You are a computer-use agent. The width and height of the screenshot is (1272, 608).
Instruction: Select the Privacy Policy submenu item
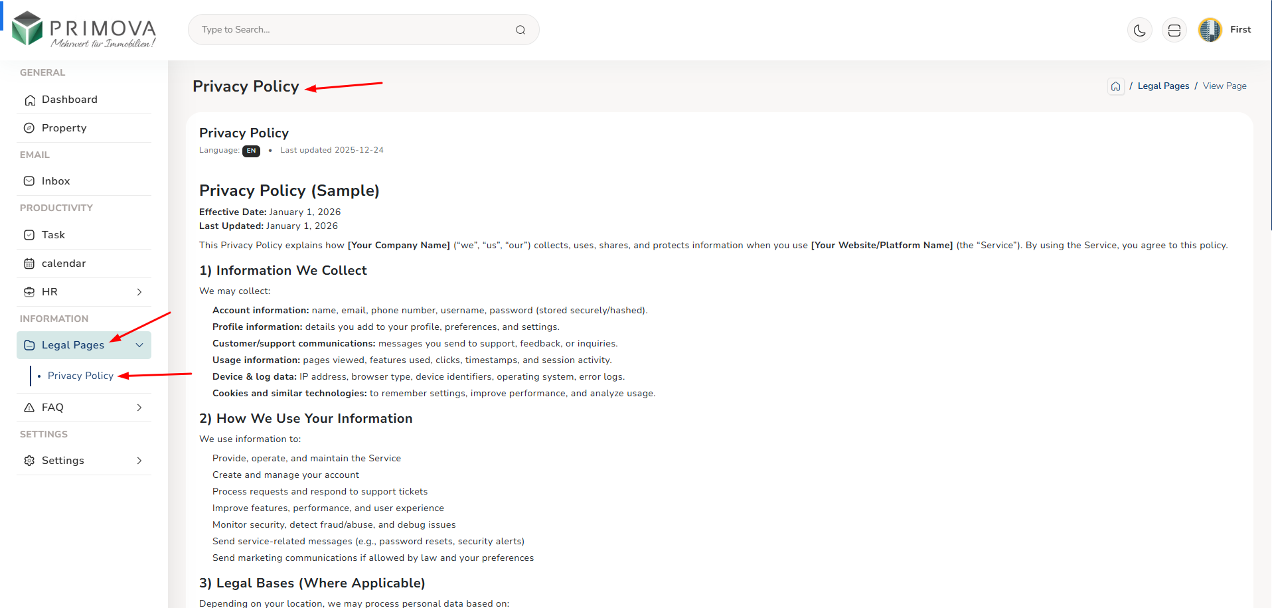[x=80, y=376]
